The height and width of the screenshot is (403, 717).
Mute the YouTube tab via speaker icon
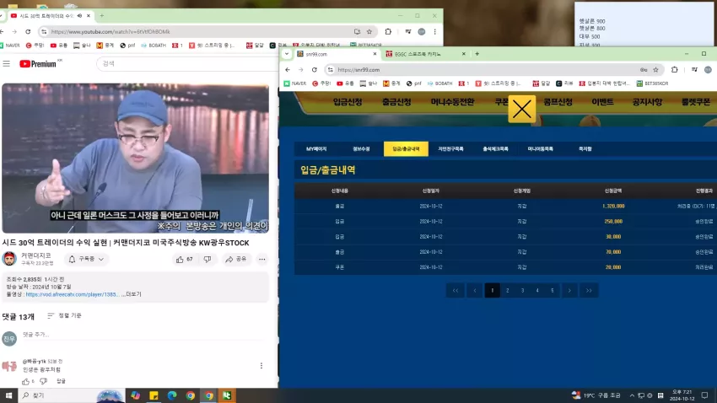click(x=79, y=15)
